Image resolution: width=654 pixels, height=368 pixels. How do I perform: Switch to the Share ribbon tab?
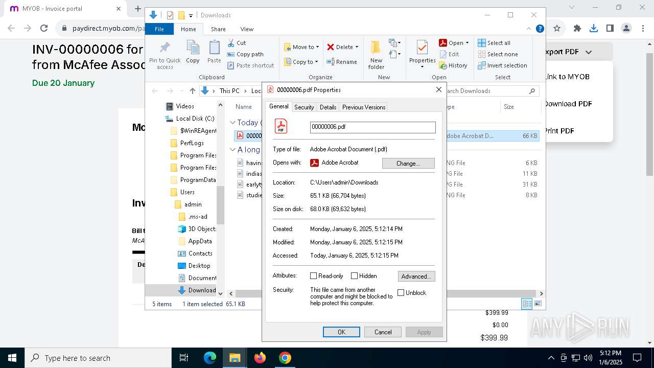pos(218,29)
